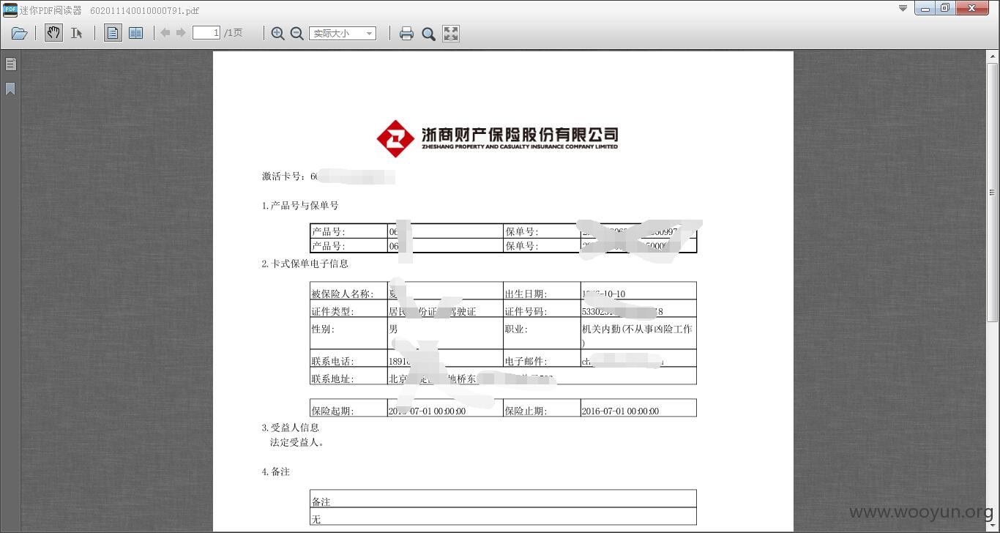Click the app icon in title bar
This screenshot has width=1000, height=533.
(10, 10)
